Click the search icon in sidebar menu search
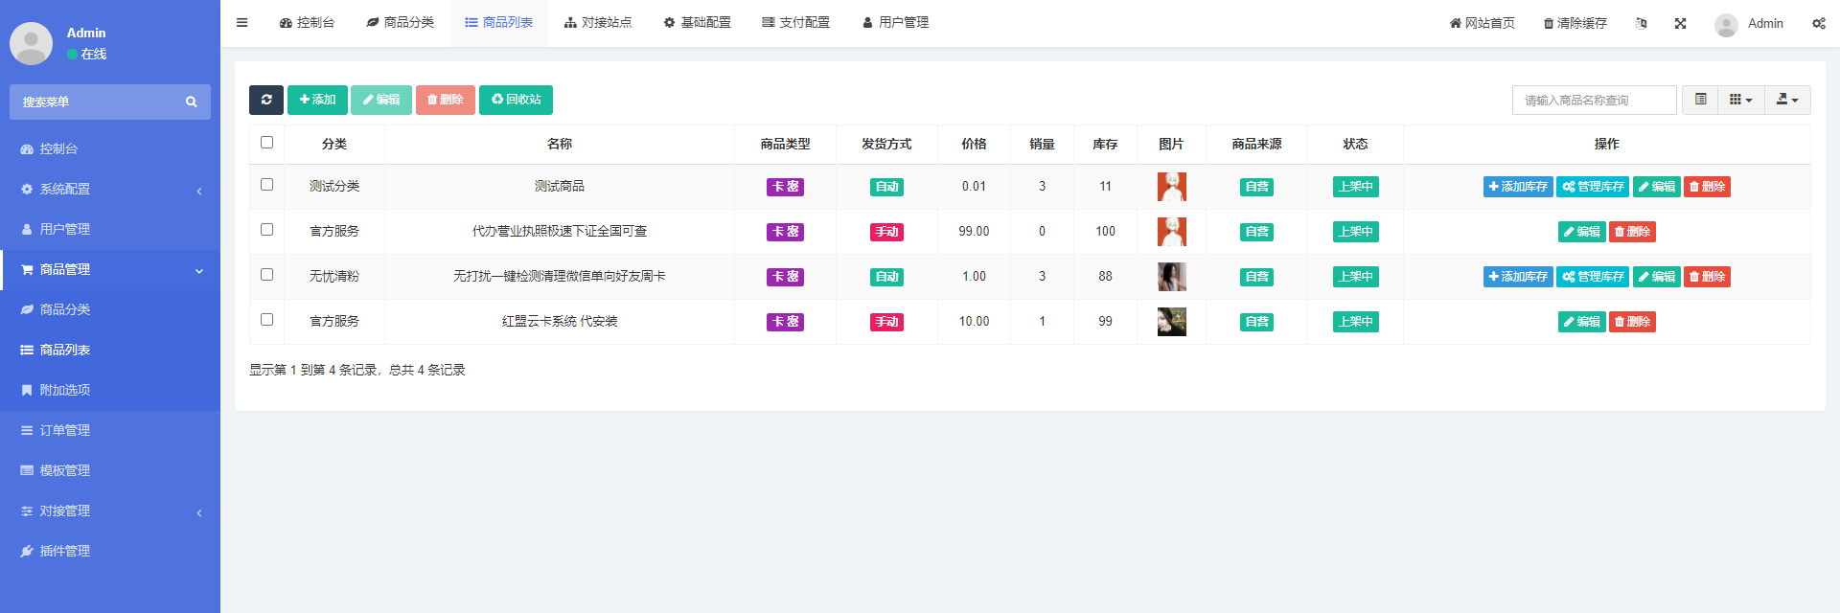Image resolution: width=1840 pixels, height=613 pixels. pos(192,102)
